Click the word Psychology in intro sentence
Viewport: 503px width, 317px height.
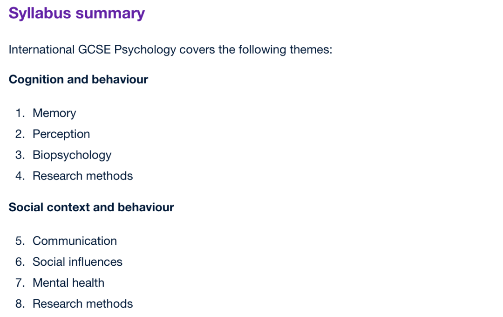(x=145, y=50)
